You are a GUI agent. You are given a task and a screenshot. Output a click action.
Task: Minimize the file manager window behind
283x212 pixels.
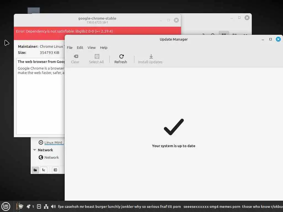tap(232, 18)
